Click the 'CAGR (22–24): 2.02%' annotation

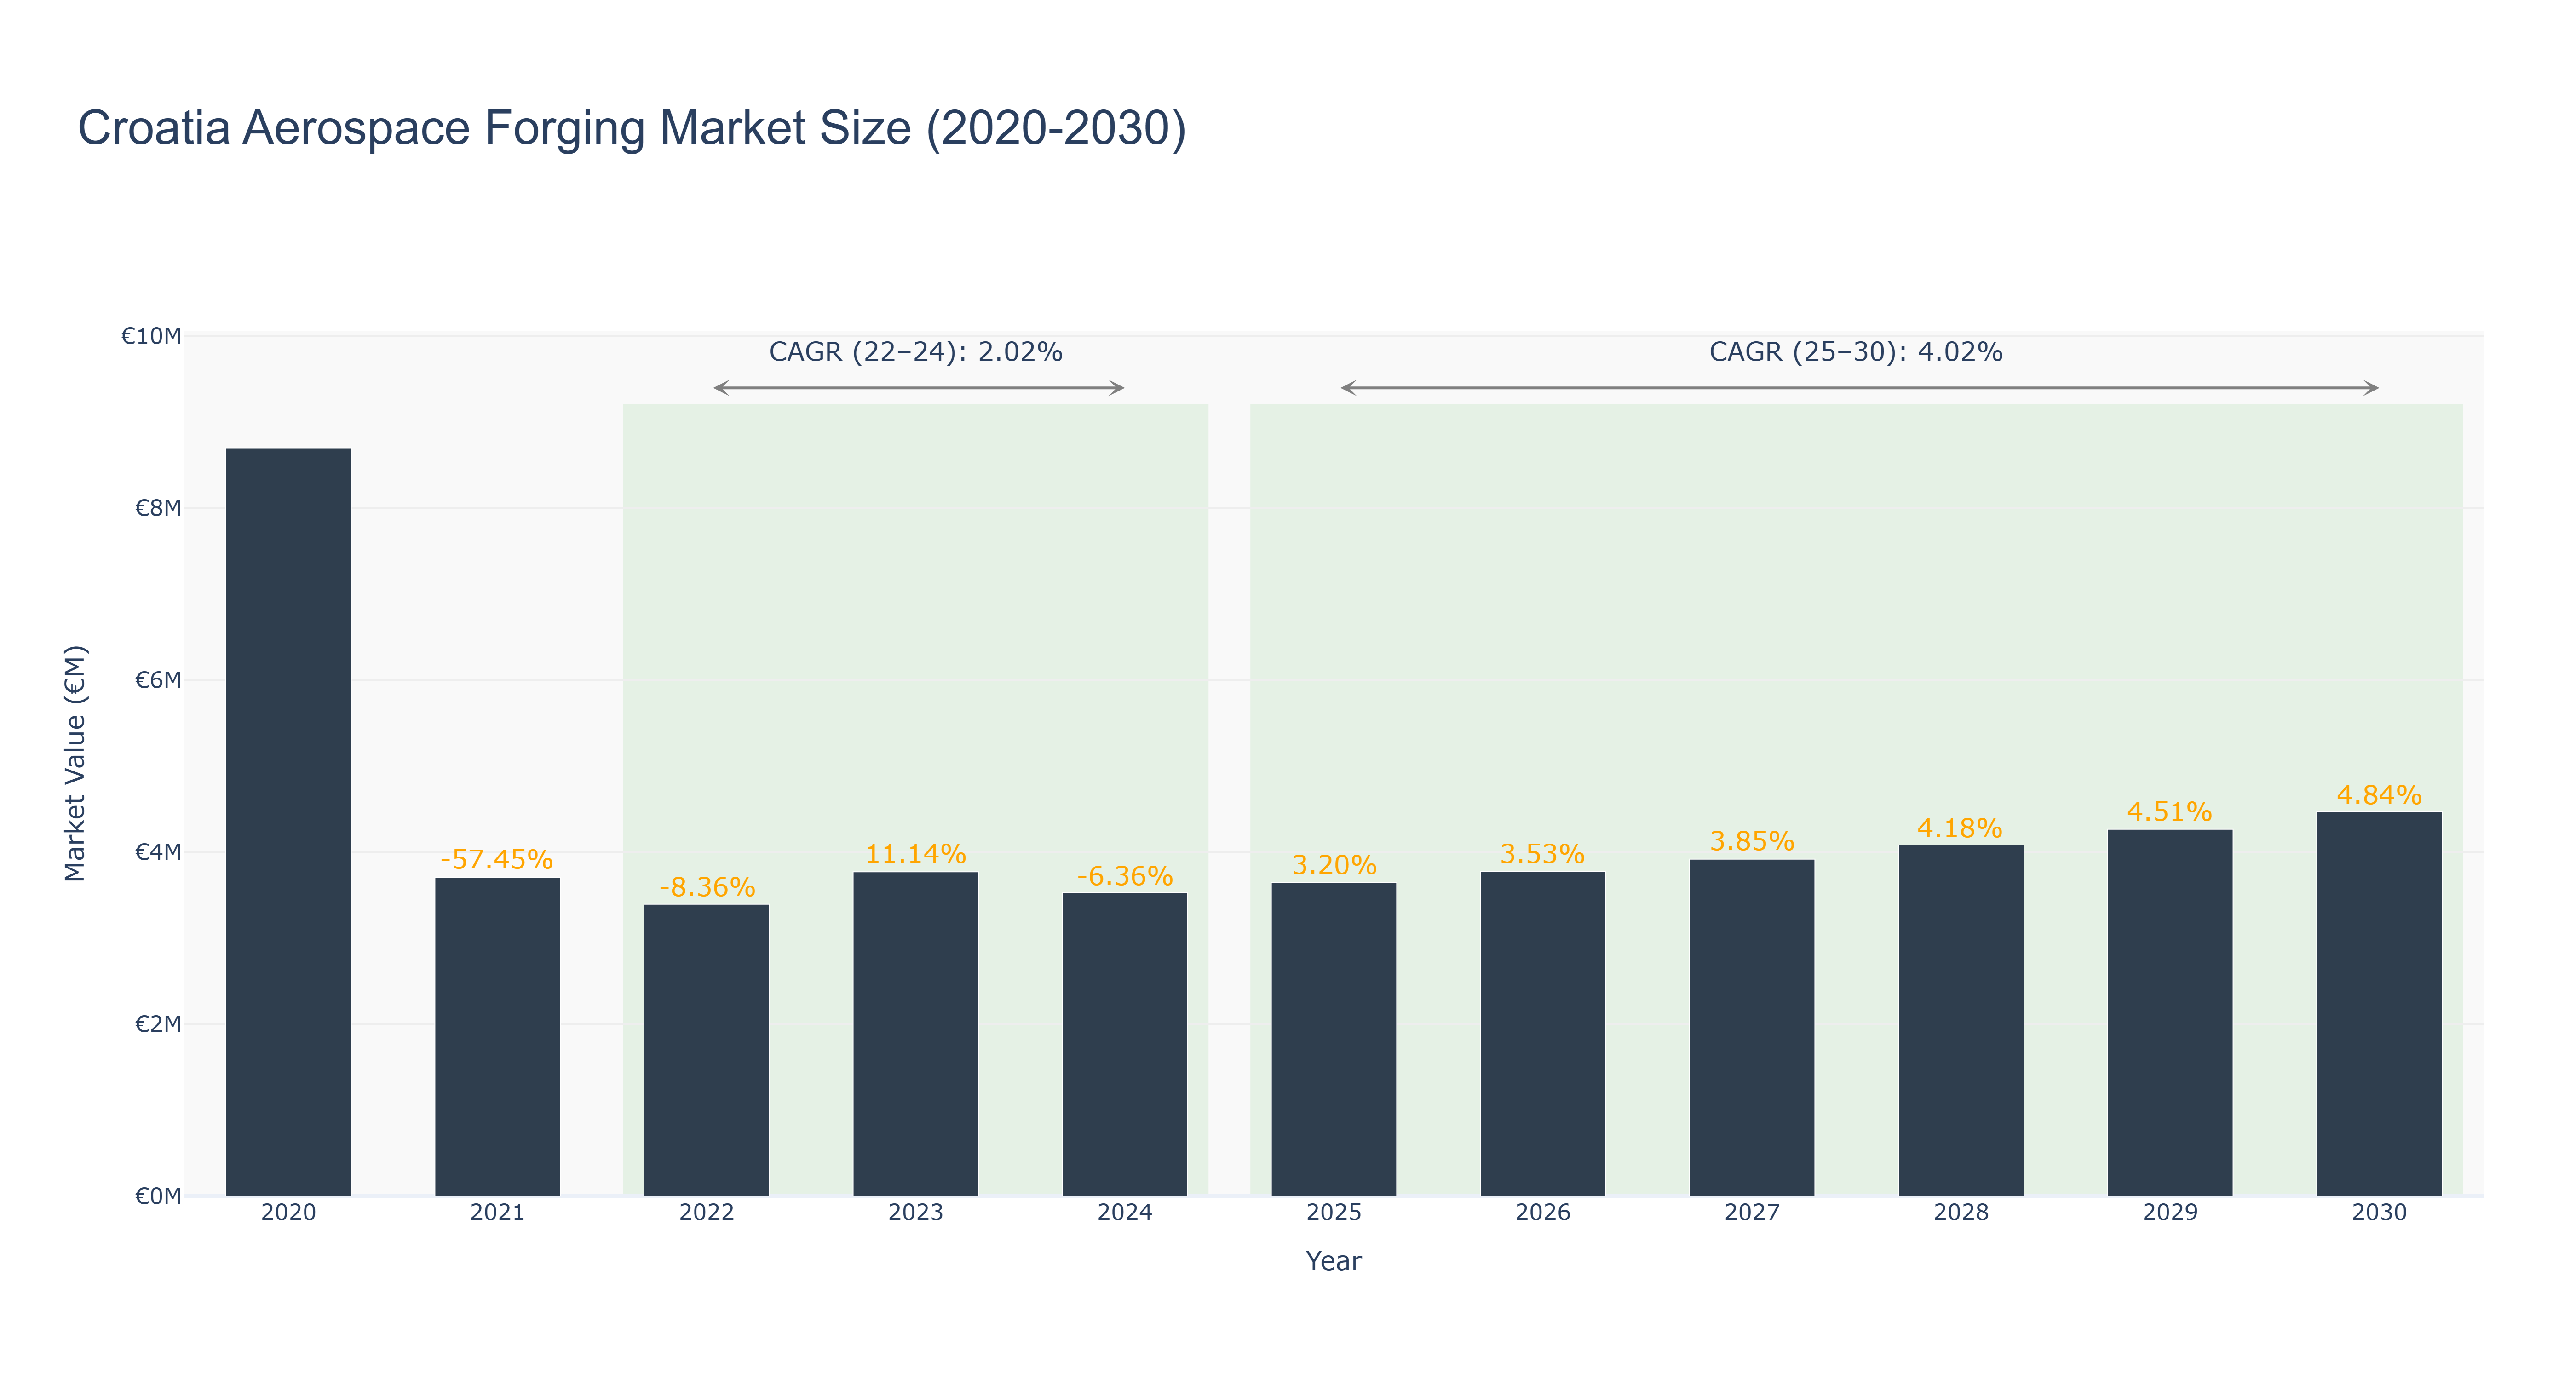(915, 352)
